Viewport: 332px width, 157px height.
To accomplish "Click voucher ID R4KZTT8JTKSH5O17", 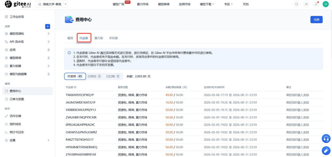I will click(x=80, y=140).
